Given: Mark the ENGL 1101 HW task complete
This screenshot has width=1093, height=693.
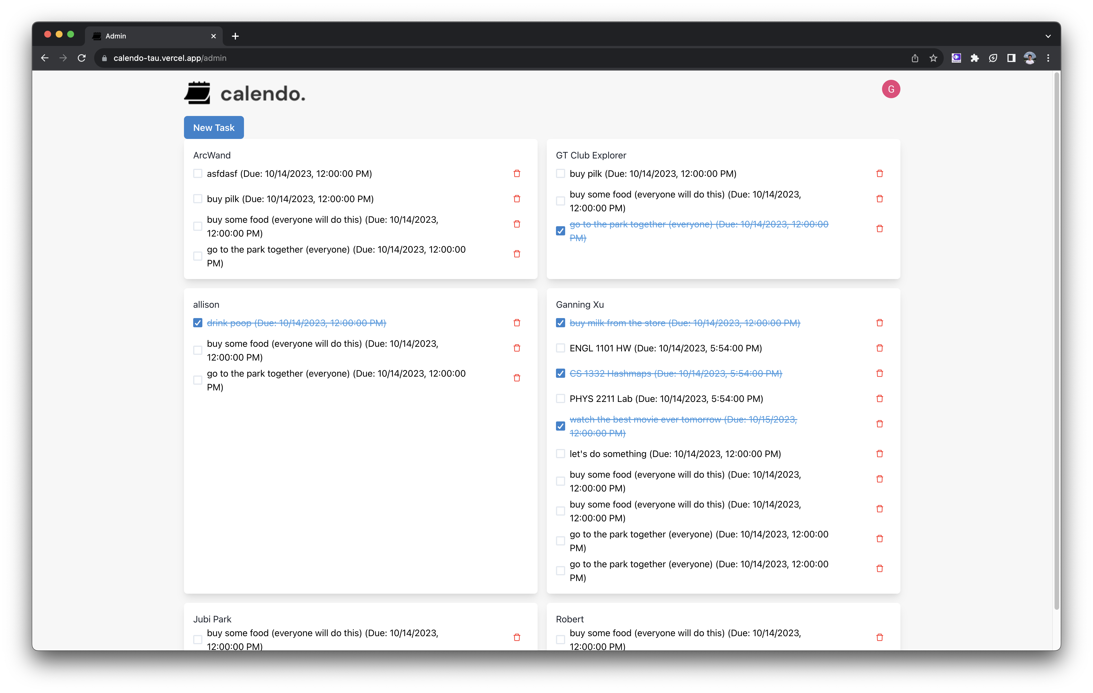Looking at the screenshot, I should click(560, 348).
